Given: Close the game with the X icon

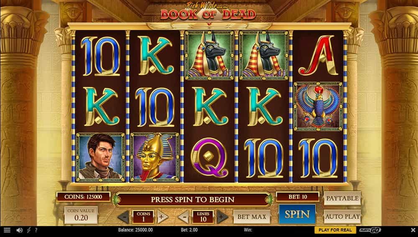Looking at the screenshot, I should click(413, 230).
